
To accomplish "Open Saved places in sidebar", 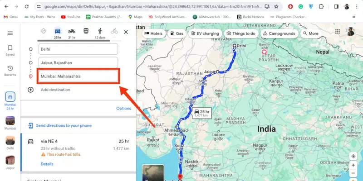I will point(10,51).
